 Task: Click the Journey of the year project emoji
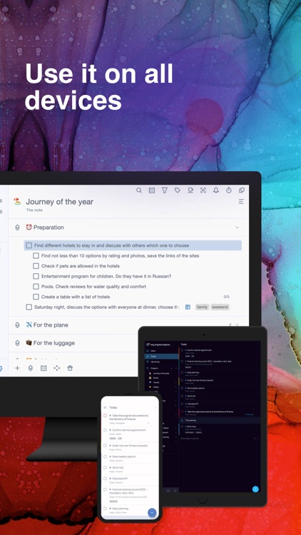(x=17, y=202)
